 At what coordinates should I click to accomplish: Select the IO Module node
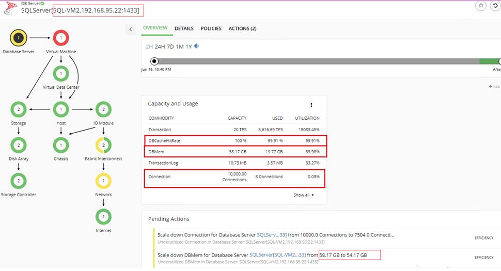pyautogui.click(x=103, y=109)
